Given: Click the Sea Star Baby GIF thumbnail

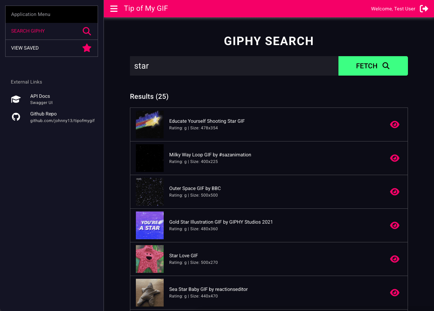Looking at the screenshot, I should [x=149, y=293].
